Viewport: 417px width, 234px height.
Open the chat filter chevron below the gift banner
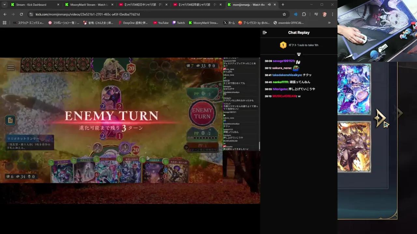[299, 54]
